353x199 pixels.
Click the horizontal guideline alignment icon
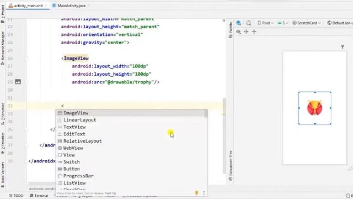[x=247, y=32]
